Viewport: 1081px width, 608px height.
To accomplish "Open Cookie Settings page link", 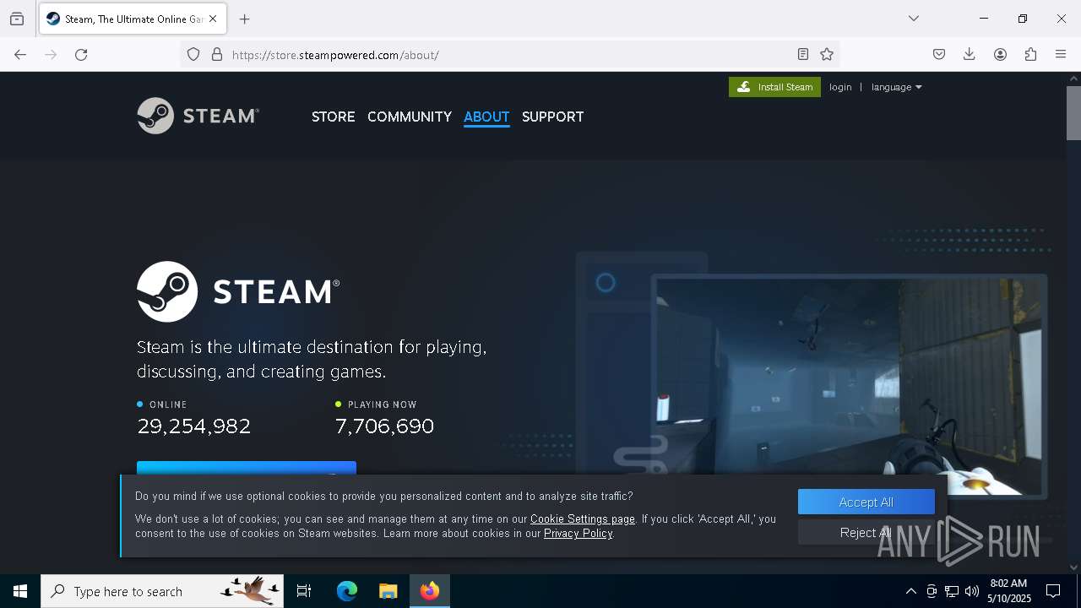I will [583, 518].
